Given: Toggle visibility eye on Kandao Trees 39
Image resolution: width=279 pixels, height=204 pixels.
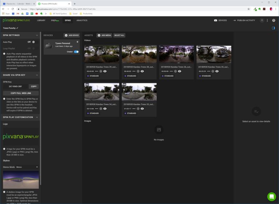Looking at the screenshot, I should [105, 71].
